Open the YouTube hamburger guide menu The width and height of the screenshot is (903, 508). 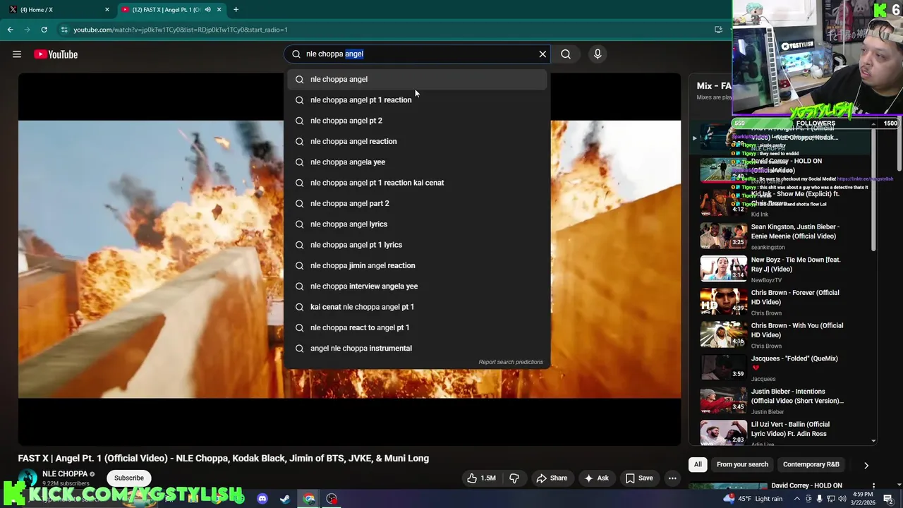coord(17,54)
